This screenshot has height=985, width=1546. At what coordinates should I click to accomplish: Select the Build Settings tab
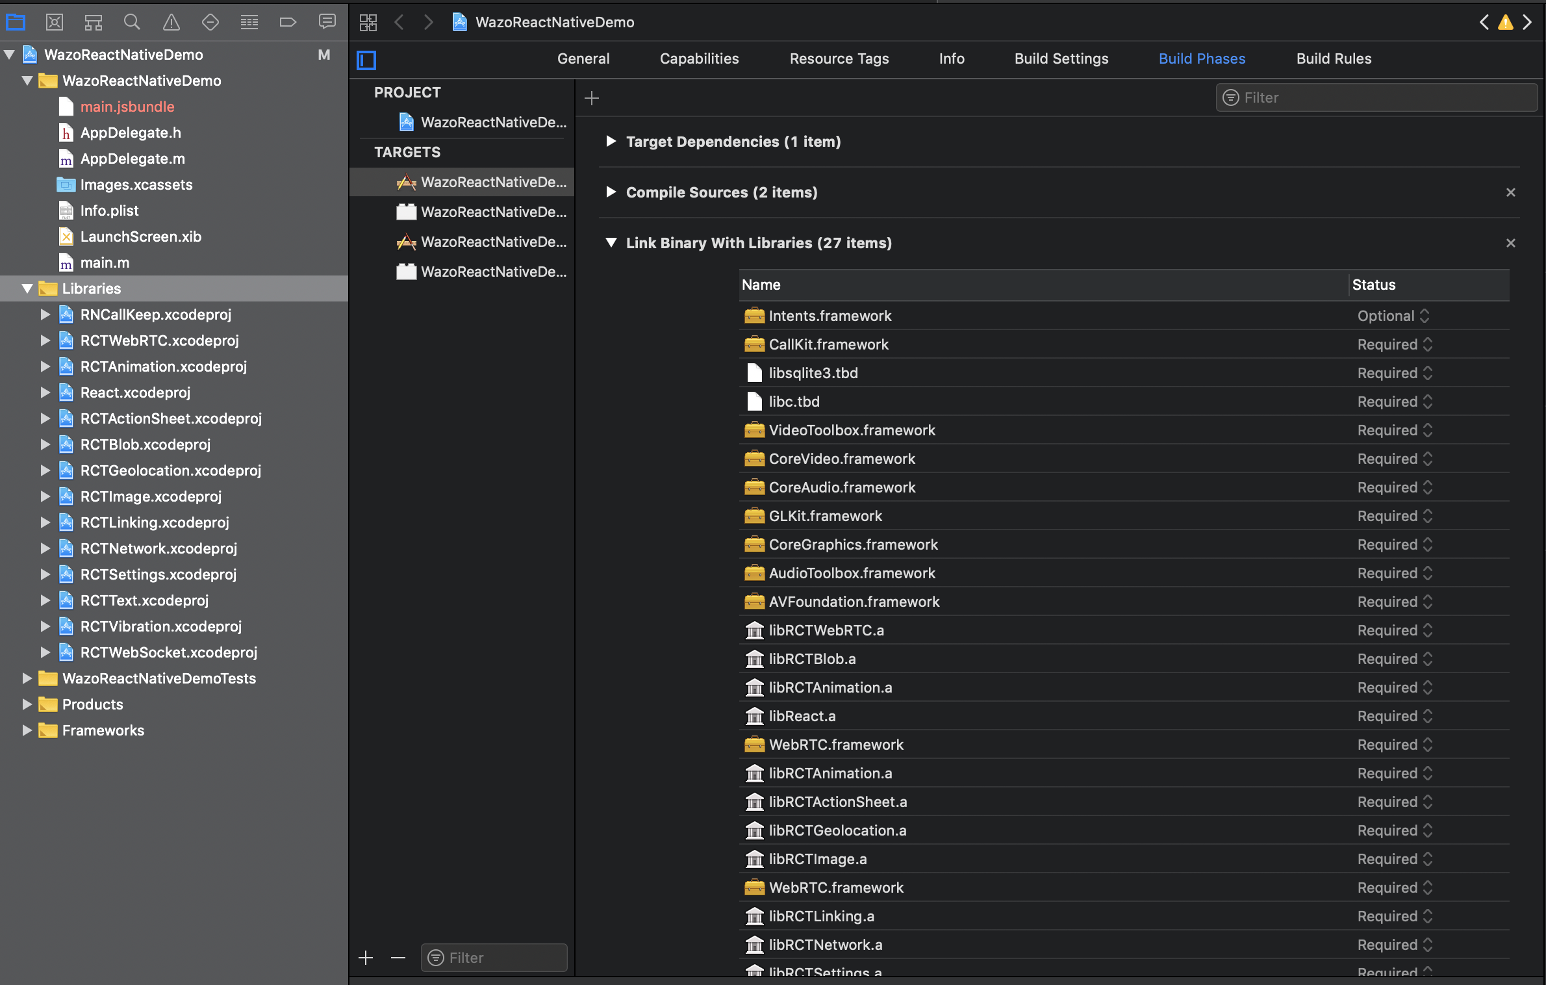1060,58
